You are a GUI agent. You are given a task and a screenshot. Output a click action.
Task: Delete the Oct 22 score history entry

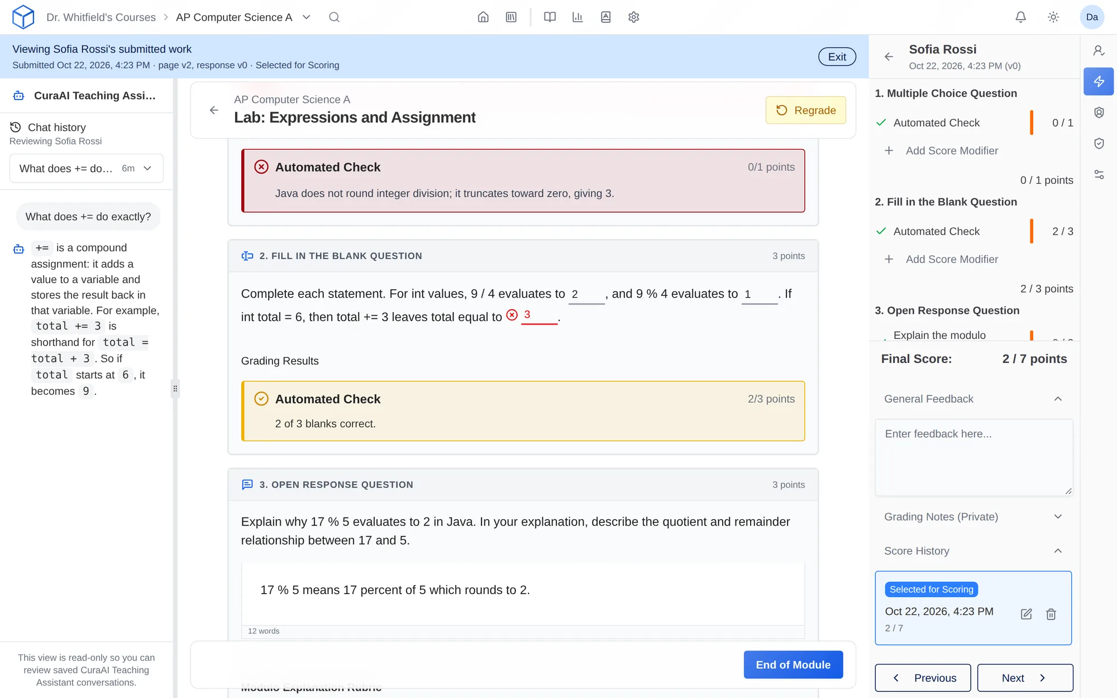pyautogui.click(x=1051, y=614)
